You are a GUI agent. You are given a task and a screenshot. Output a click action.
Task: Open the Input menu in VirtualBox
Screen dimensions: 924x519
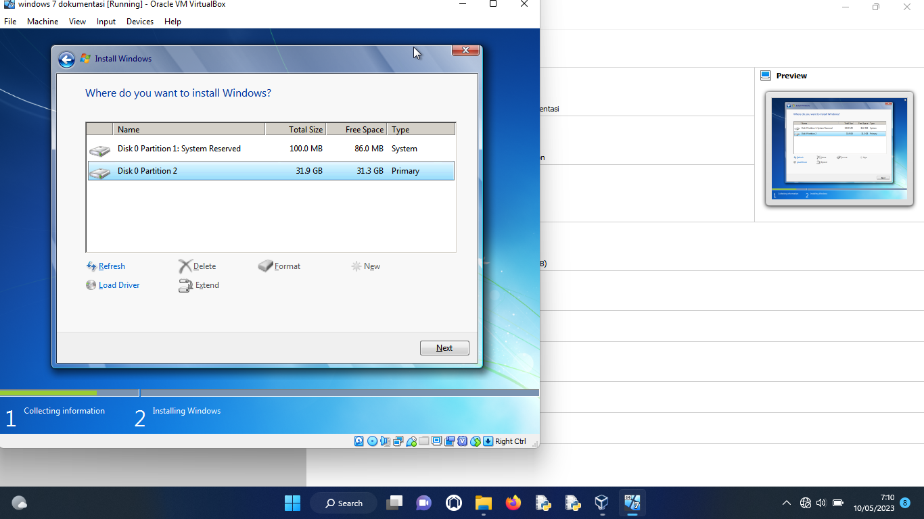click(106, 22)
